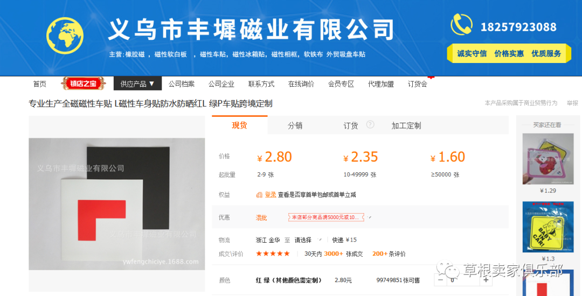Click the ¥1.60 price for ≥50000 张
Viewport: 582px width, 296px height.
tap(448, 157)
